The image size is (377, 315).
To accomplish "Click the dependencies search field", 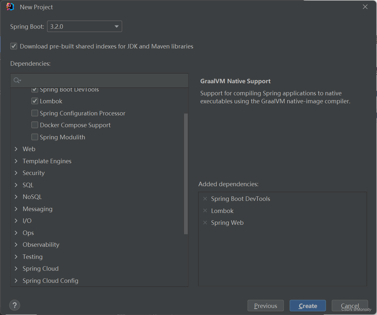I will pyautogui.click(x=99, y=80).
